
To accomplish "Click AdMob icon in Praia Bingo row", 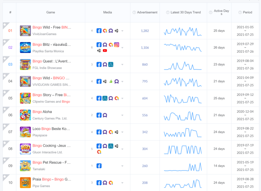I will pos(111,183).
